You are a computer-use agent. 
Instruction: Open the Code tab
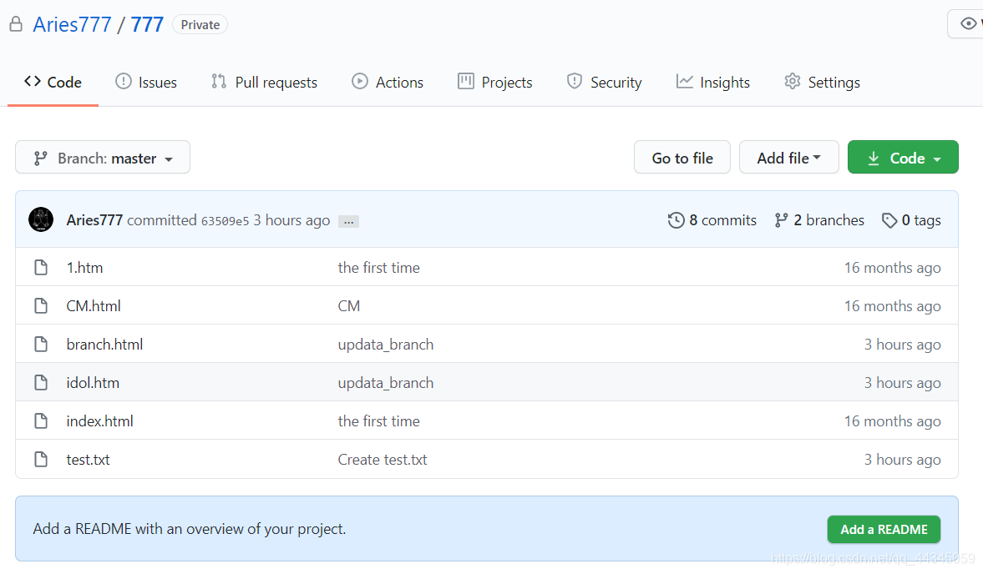click(x=53, y=82)
